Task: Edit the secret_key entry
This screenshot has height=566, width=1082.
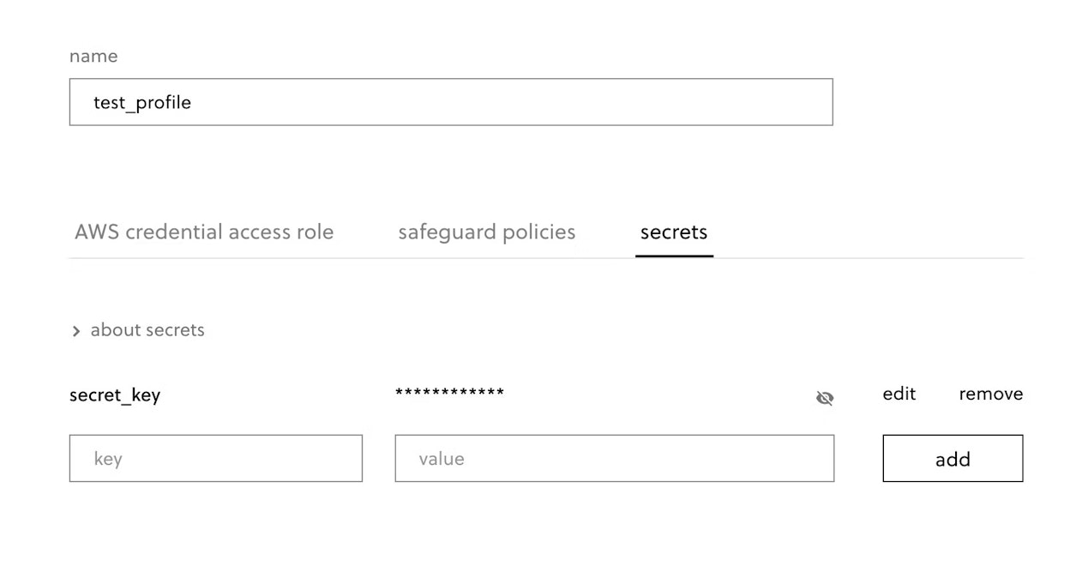Action: (x=899, y=394)
